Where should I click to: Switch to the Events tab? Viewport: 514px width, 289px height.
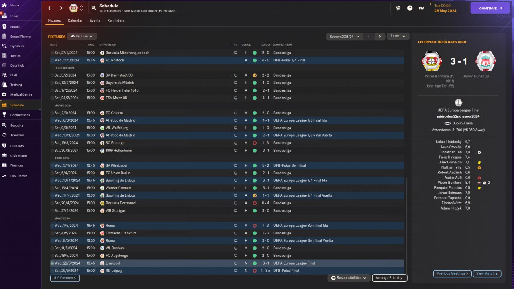tap(95, 20)
